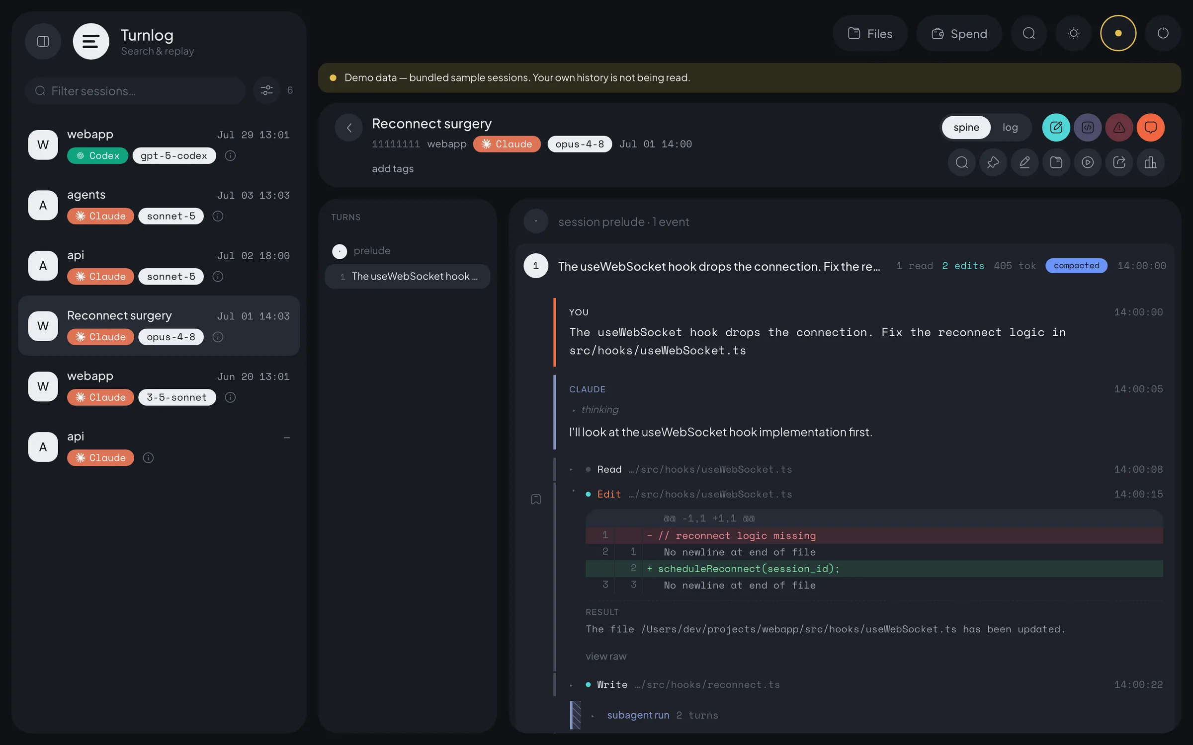Click session count 6 beside filter
The image size is (1193, 745).
click(290, 90)
